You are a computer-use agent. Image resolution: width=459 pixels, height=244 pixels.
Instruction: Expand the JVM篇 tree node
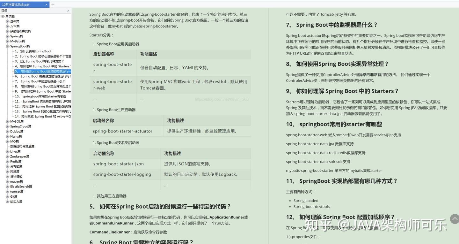point(8,26)
